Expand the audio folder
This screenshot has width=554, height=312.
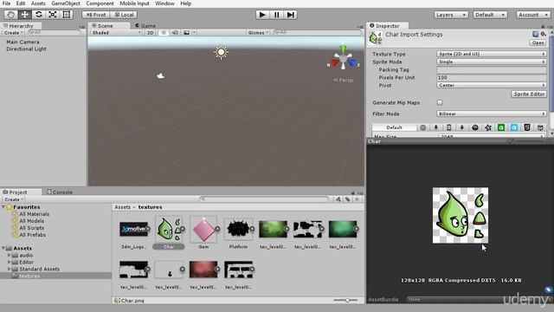pos(10,255)
